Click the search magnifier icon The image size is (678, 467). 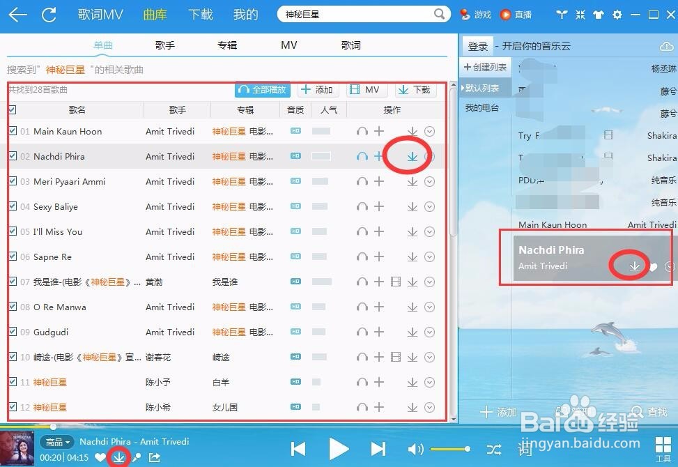pos(439,14)
